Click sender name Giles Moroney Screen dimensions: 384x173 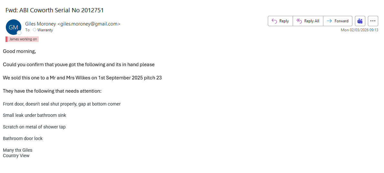[x=41, y=24]
